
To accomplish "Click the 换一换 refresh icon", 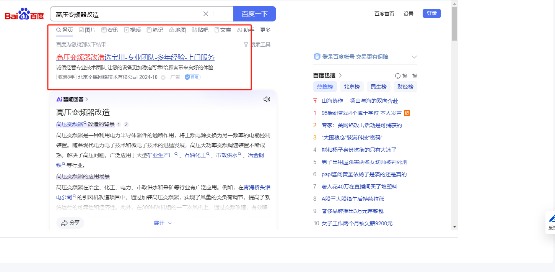I will point(398,76).
